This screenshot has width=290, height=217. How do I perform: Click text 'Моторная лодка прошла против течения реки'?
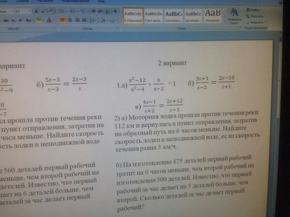pos(193,116)
